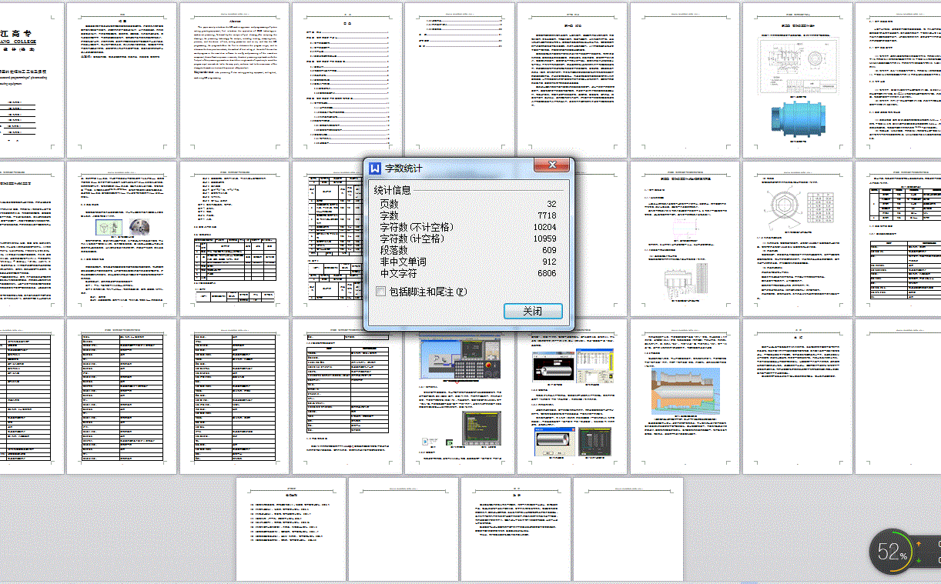The height and width of the screenshot is (584, 941).
Task: Click the 字符数(不计空格) label
Action: [417, 227]
